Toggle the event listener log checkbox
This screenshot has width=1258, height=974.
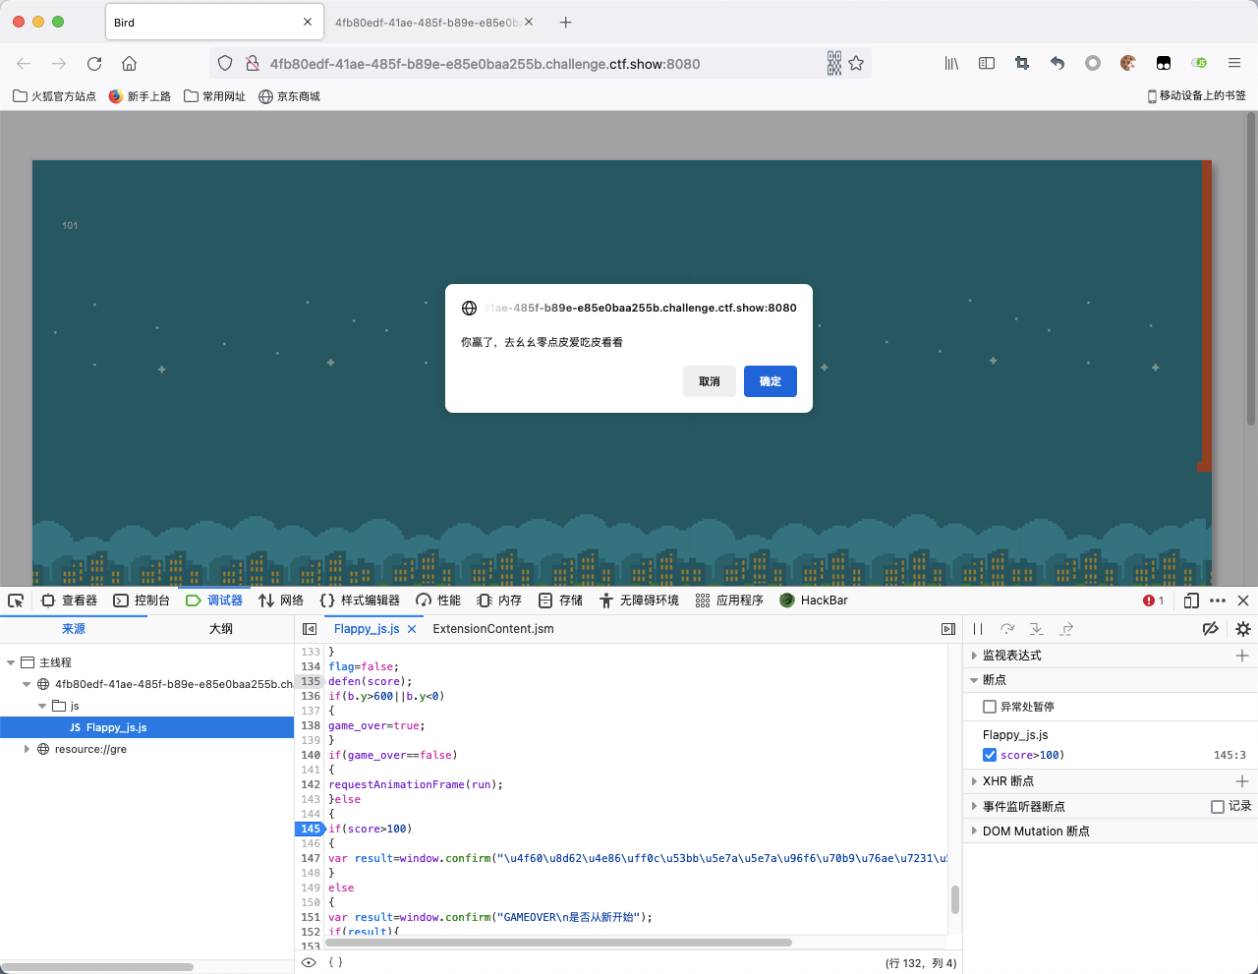tap(1218, 806)
